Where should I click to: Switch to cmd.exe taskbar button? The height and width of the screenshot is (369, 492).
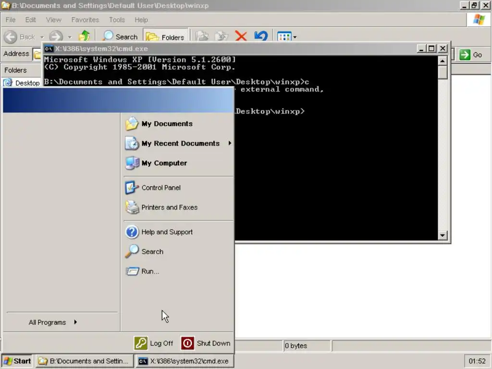(x=184, y=361)
